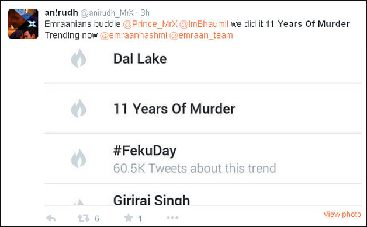Open the #FekuDay trending hashtag
367x227 pixels.
tap(145, 151)
